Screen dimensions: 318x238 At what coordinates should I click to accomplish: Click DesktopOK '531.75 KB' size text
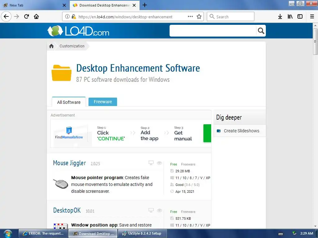pos(183,218)
